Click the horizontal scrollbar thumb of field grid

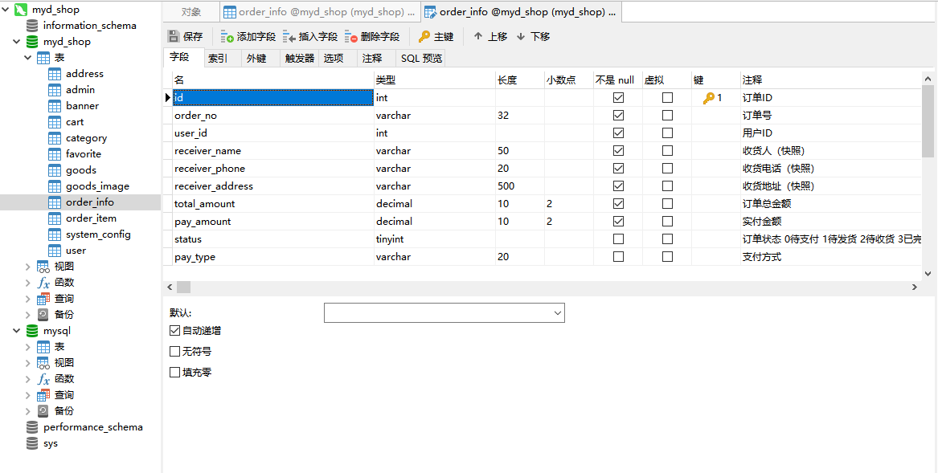pos(183,287)
